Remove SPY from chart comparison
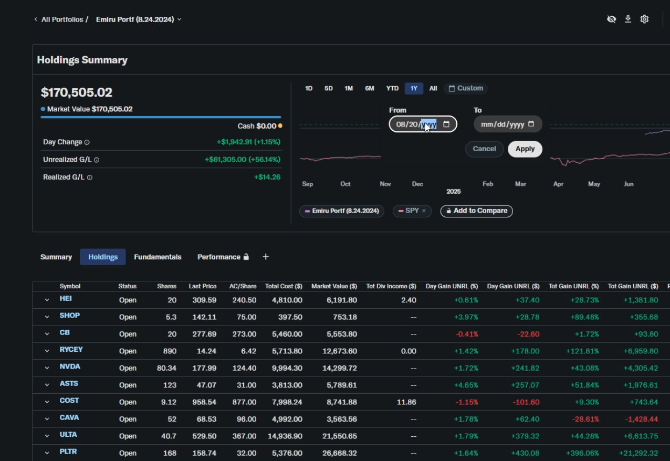Image resolution: width=670 pixels, height=461 pixels. (424, 211)
